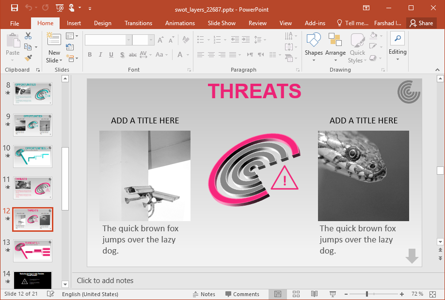Screen dimensions: 445x300
Task: Click the zoom slider handle
Action: click(367, 294)
